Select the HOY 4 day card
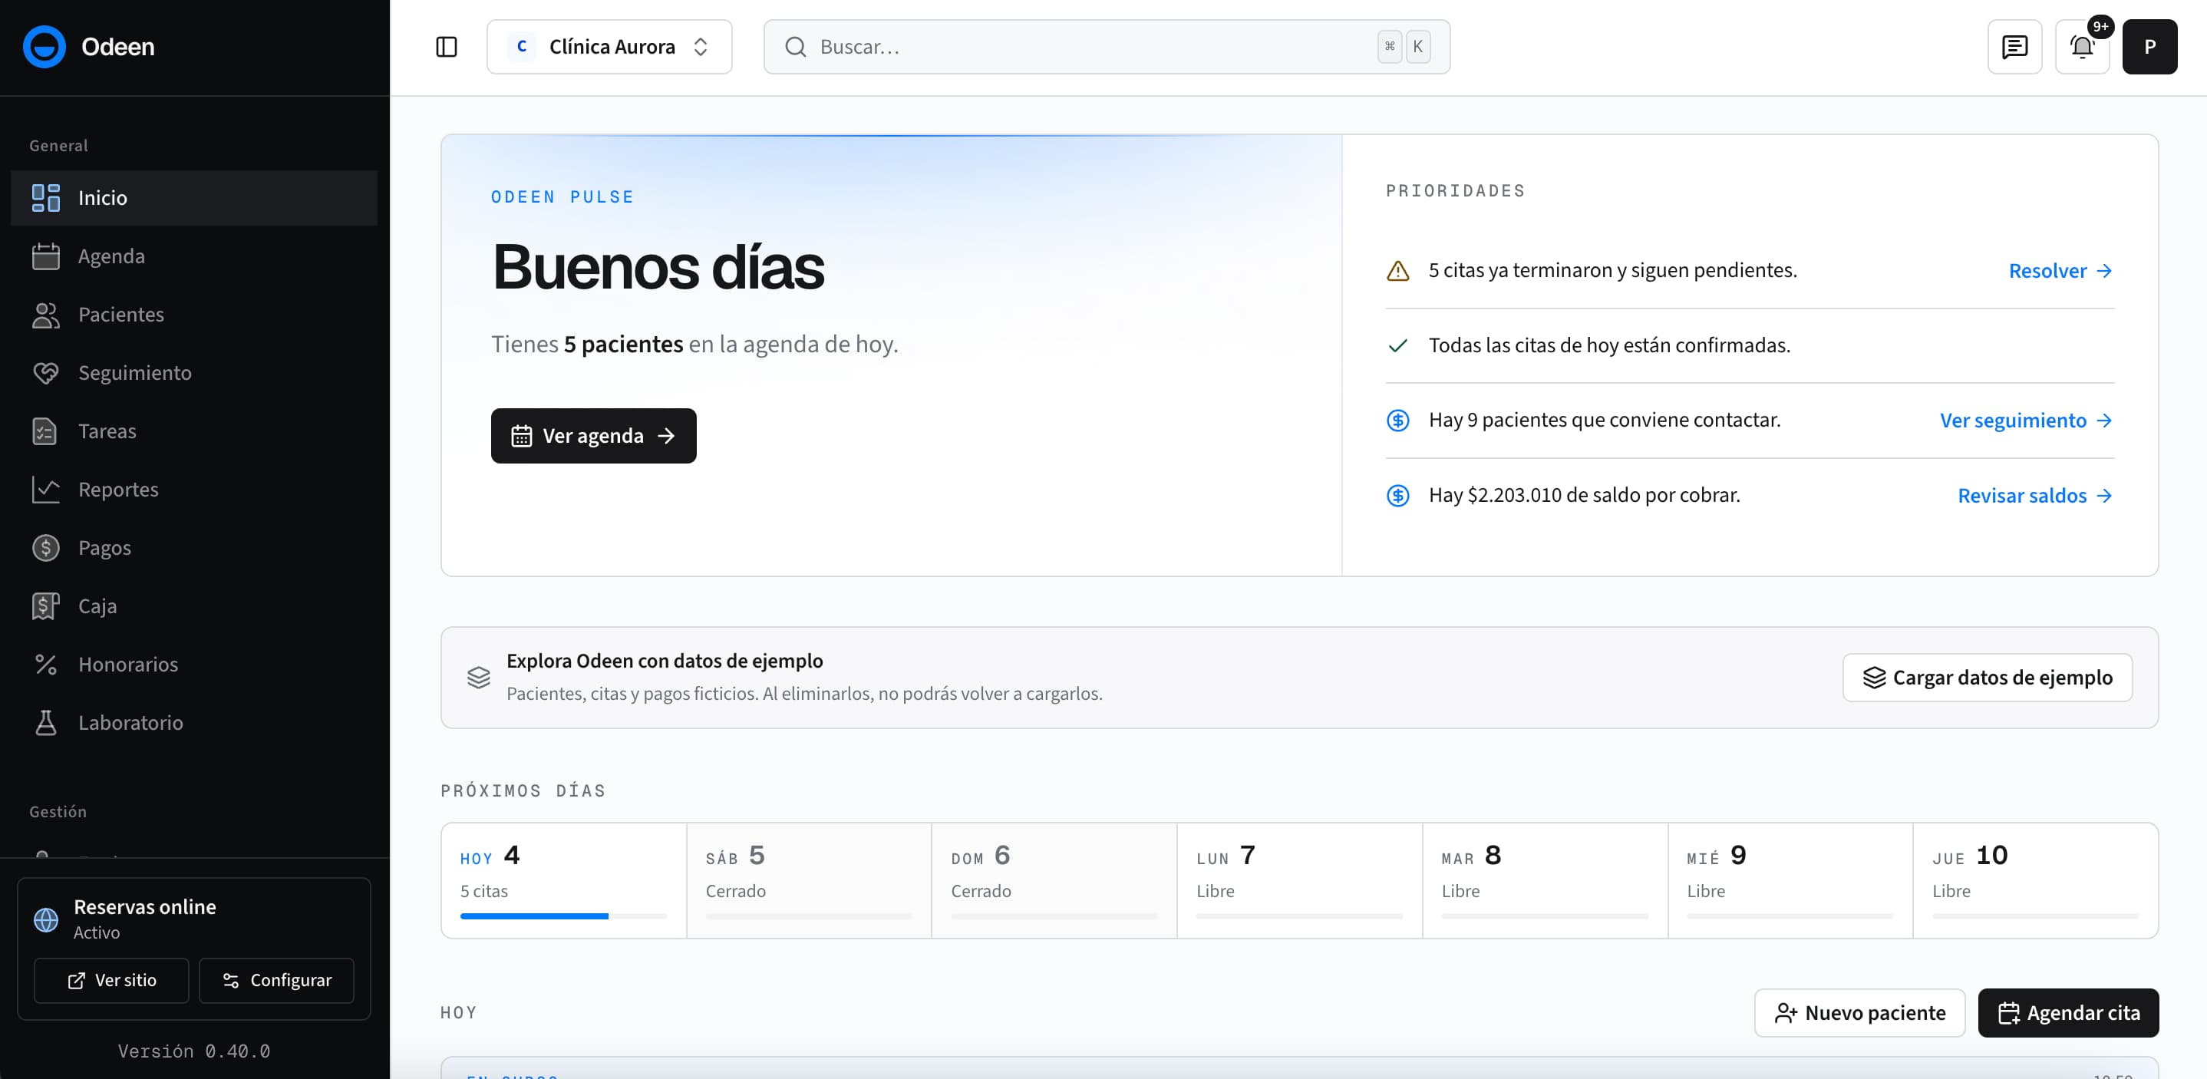The image size is (2207, 1079). tap(564, 880)
